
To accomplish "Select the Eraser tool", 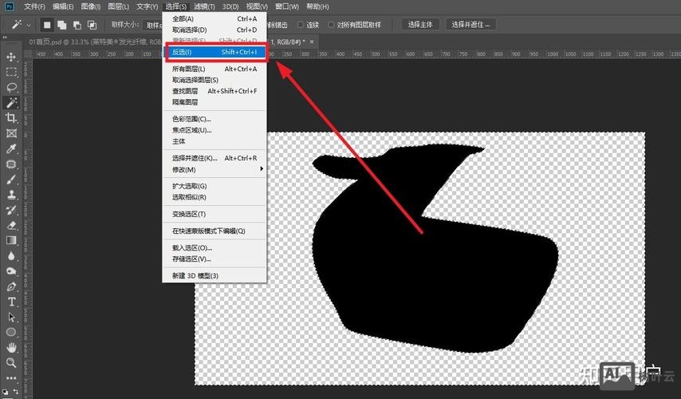I will [11, 225].
